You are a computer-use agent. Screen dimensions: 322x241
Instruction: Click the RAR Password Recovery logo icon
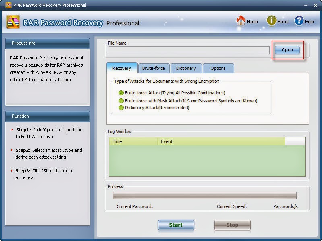pos(13,22)
